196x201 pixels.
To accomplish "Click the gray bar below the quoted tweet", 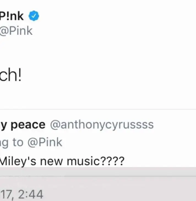I will pos(110,171).
